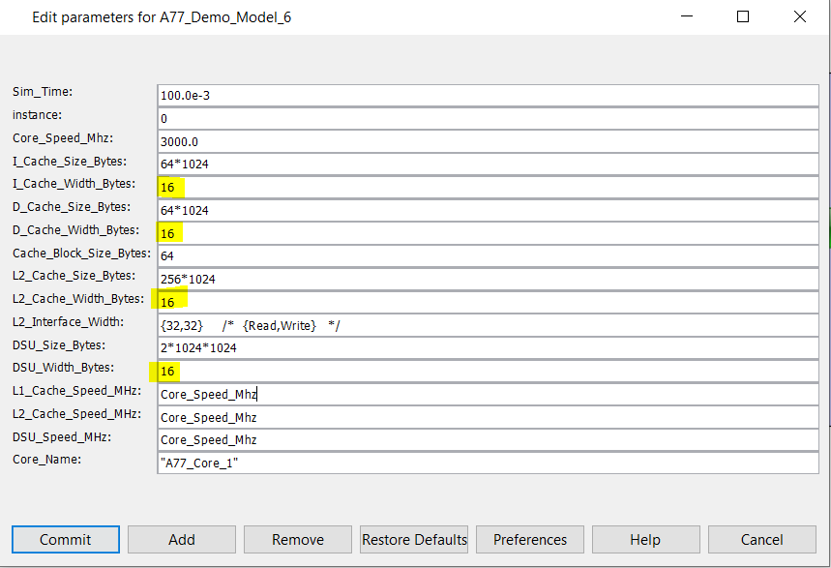Edit the Cache_Block_Size_Bytes field
The width and height of the screenshot is (831, 568).
(x=489, y=256)
